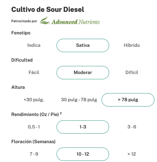Choose Difícil difficulty
Screen dimensions: 157x162
point(132,73)
